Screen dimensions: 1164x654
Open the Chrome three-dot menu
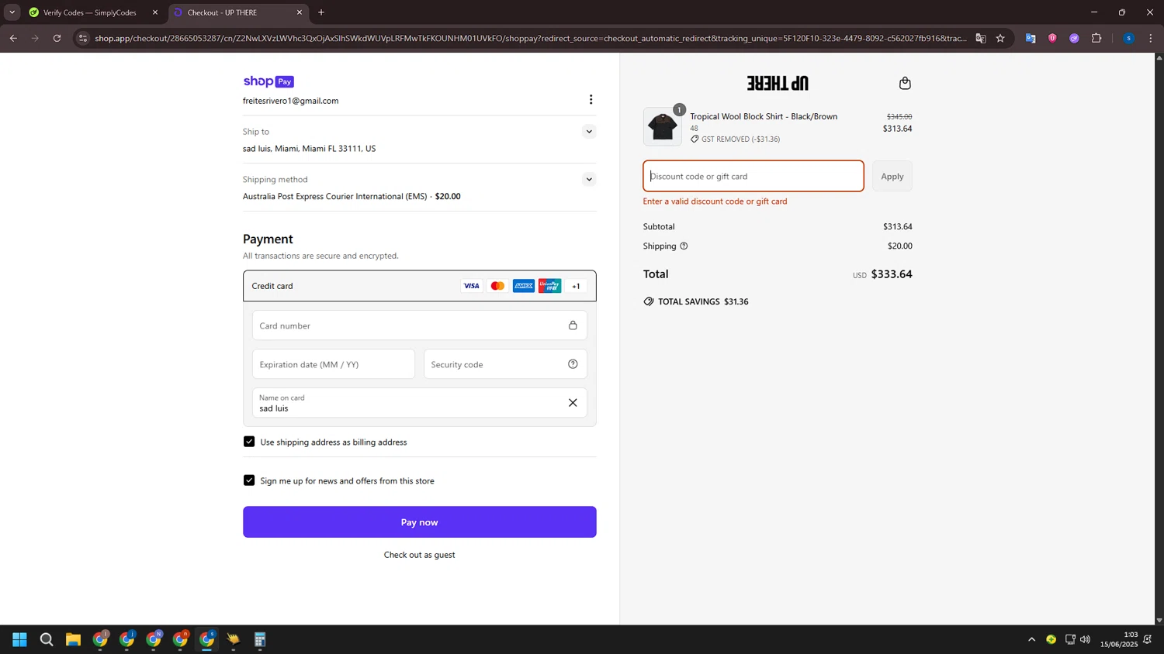(x=1150, y=38)
